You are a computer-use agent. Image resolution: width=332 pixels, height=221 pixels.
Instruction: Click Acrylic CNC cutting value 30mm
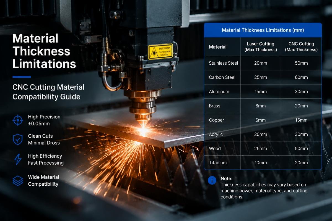click(x=301, y=134)
